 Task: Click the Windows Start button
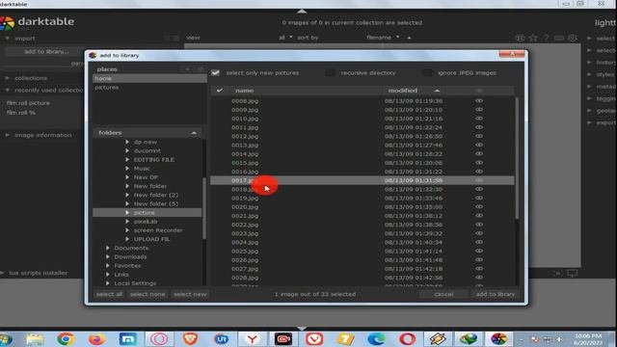coord(6,338)
